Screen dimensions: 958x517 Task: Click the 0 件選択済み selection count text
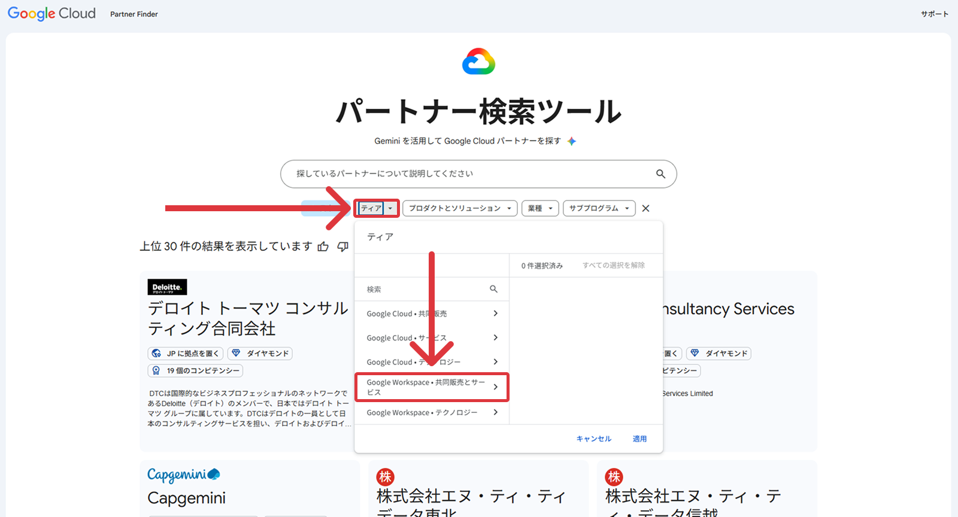point(542,266)
